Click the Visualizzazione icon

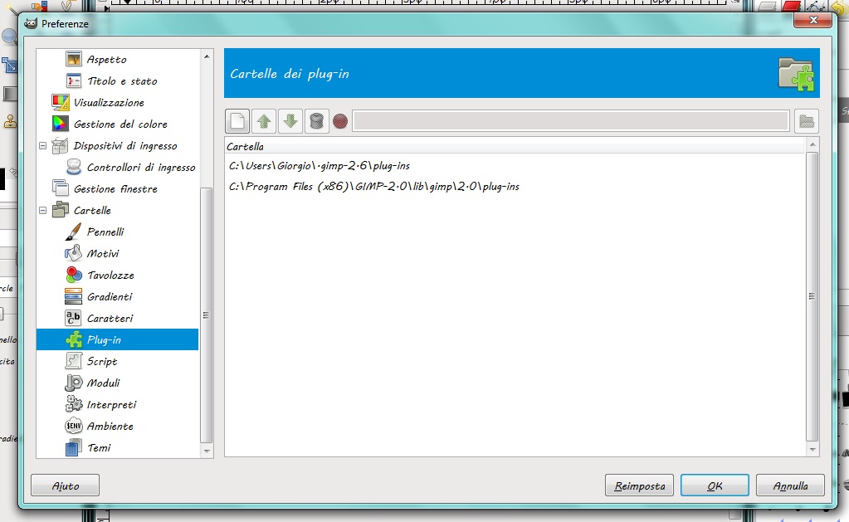pyautogui.click(x=60, y=102)
